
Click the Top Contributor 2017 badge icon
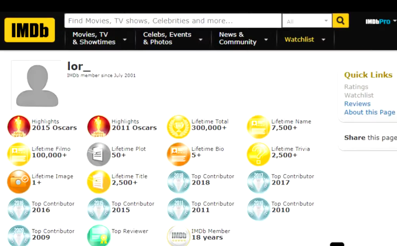point(258,181)
